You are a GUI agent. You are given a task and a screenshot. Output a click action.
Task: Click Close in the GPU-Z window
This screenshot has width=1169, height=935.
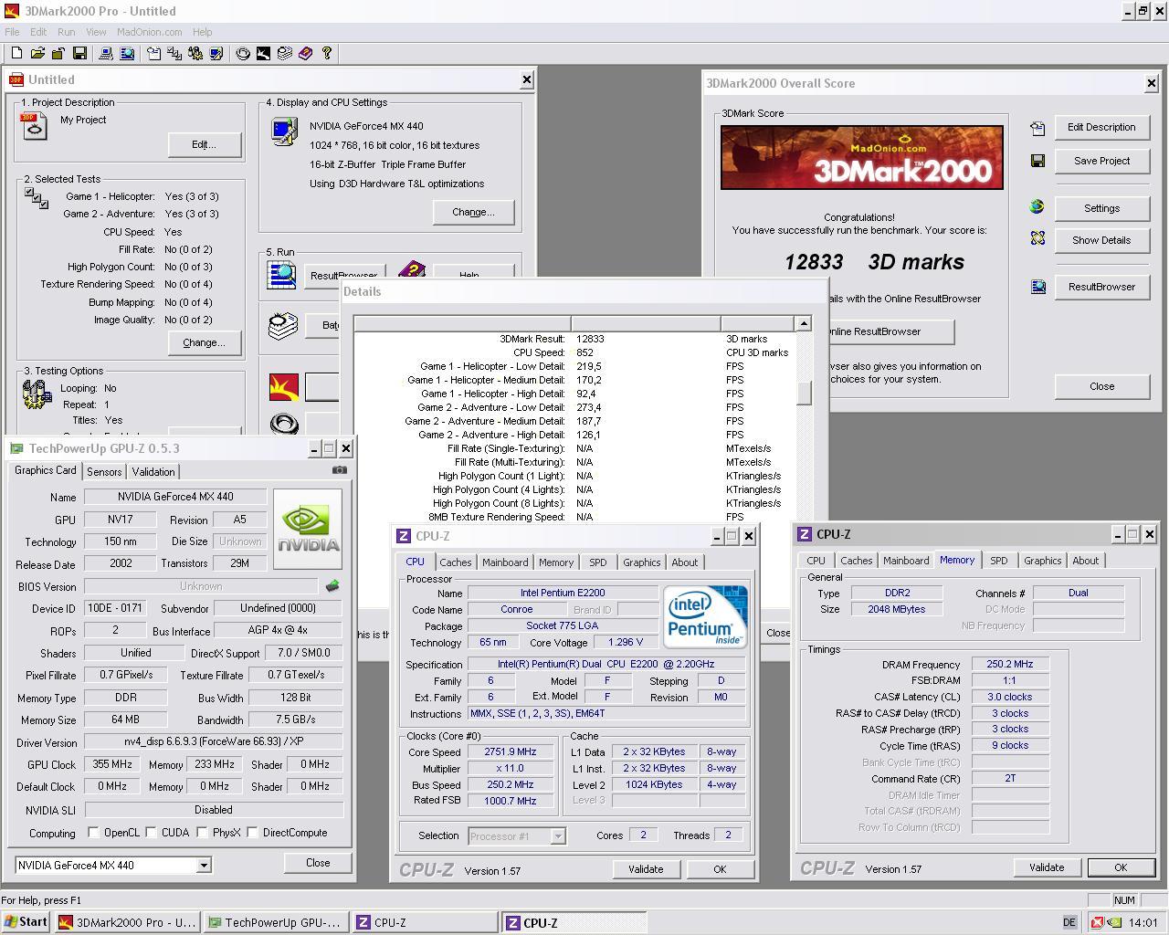[318, 863]
